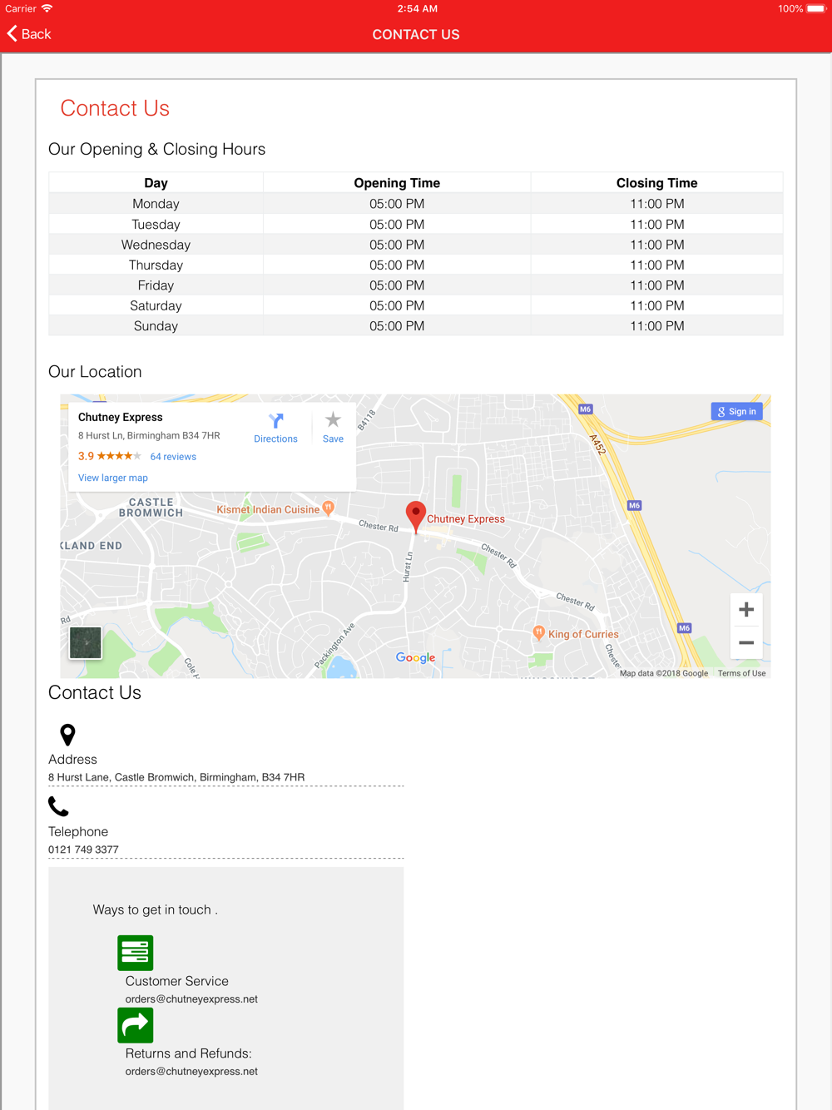This screenshot has height=1110, width=832.
Task: Tap the Tuesday row day cell
Action: [x=156, y=225]
